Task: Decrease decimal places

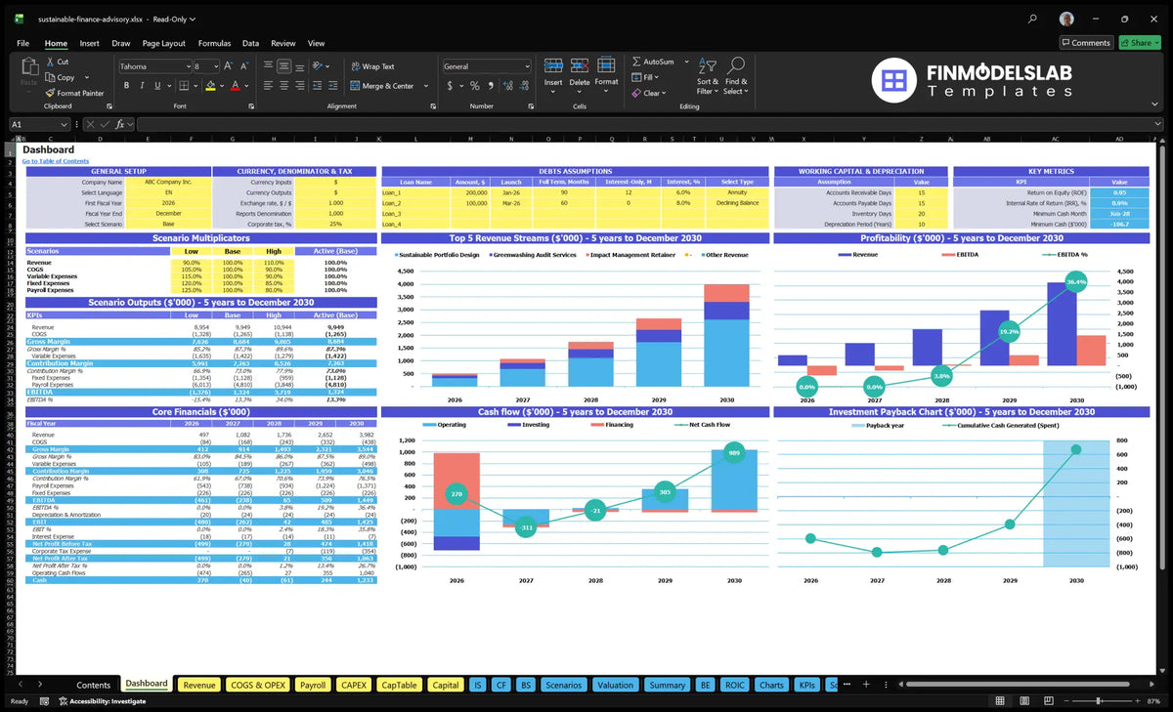Action: pos(523,86)
